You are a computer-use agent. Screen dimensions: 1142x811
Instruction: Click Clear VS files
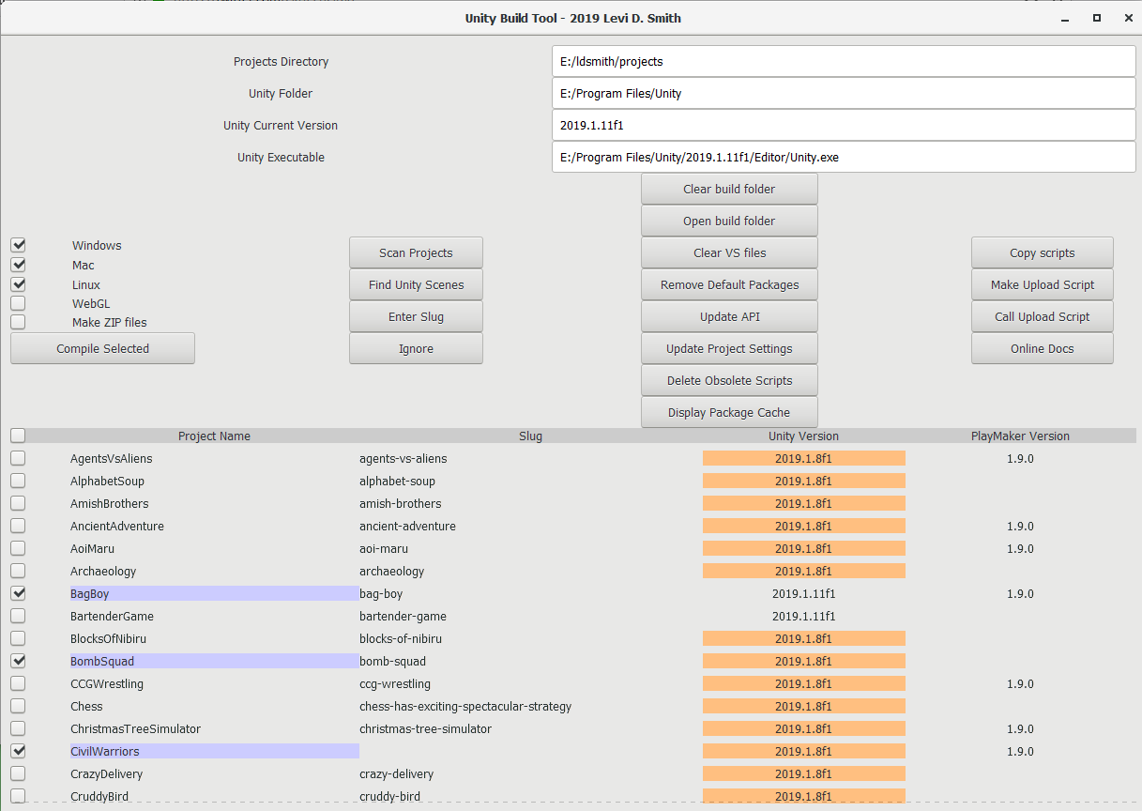(x=728, y=252)
